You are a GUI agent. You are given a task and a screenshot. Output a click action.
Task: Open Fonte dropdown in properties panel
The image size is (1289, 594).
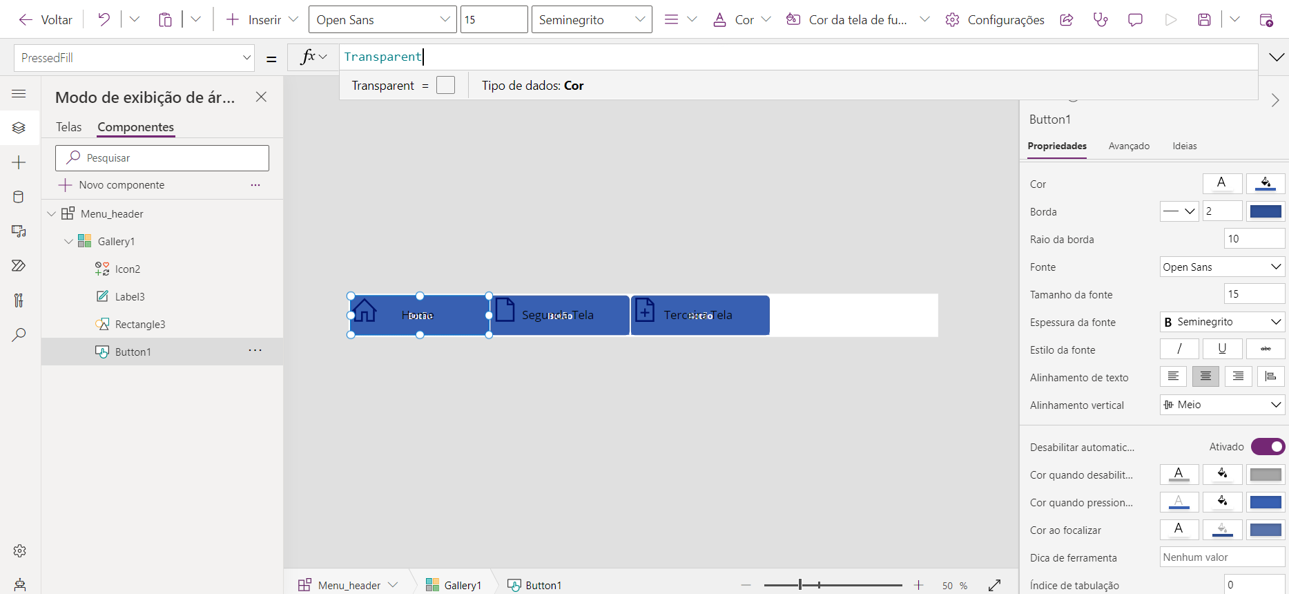pos(1222,267)
